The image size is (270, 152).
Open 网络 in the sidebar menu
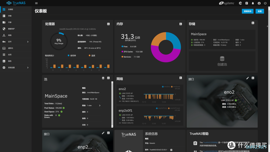tap(16, 35)
